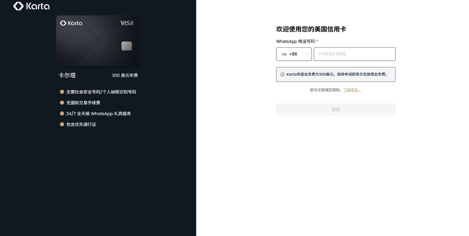Click the Karta Visa card image

pos(97,40)
